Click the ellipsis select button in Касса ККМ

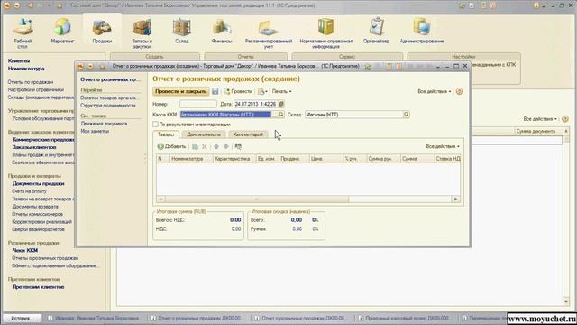(274, 115)
